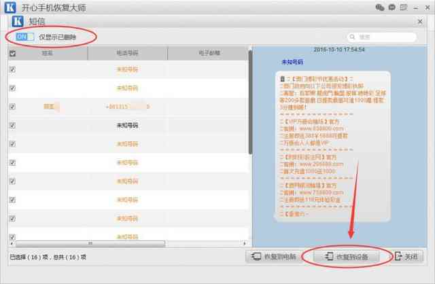Minimize the 开心手机恢复大师 window
Screen dimensions: 435x284
click(x=415, y=8)
